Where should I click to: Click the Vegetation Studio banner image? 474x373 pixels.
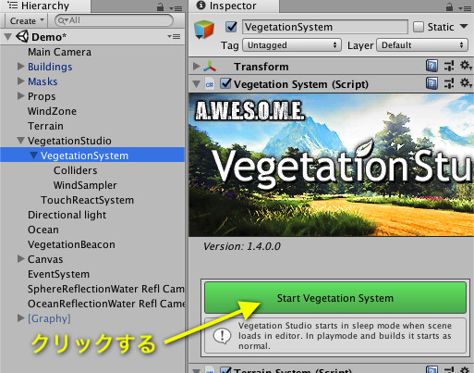(x=331, y=165)
